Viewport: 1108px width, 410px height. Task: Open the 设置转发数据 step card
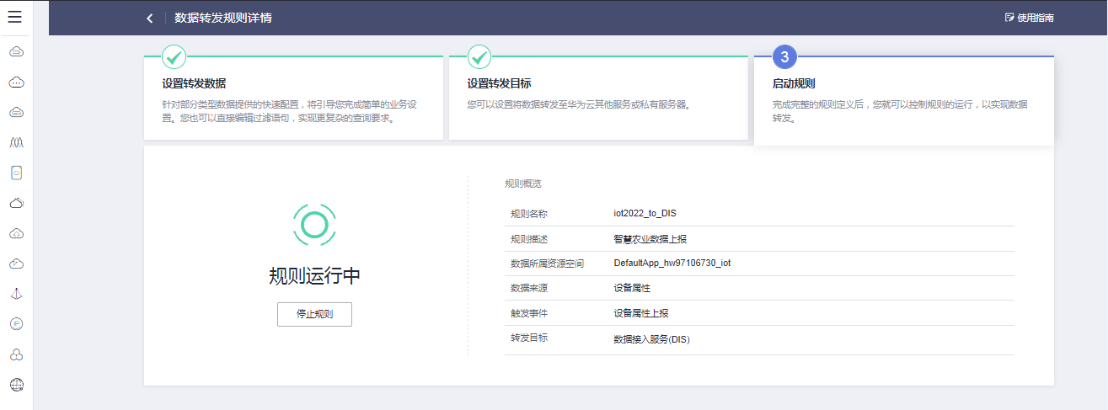tap(293, 98)
